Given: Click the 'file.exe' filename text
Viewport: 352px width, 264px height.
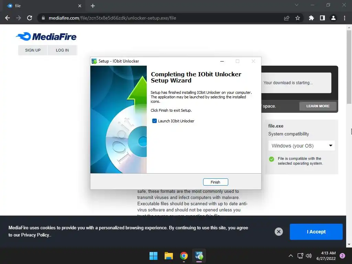Looking at the screenshot, I should [276, 126].
